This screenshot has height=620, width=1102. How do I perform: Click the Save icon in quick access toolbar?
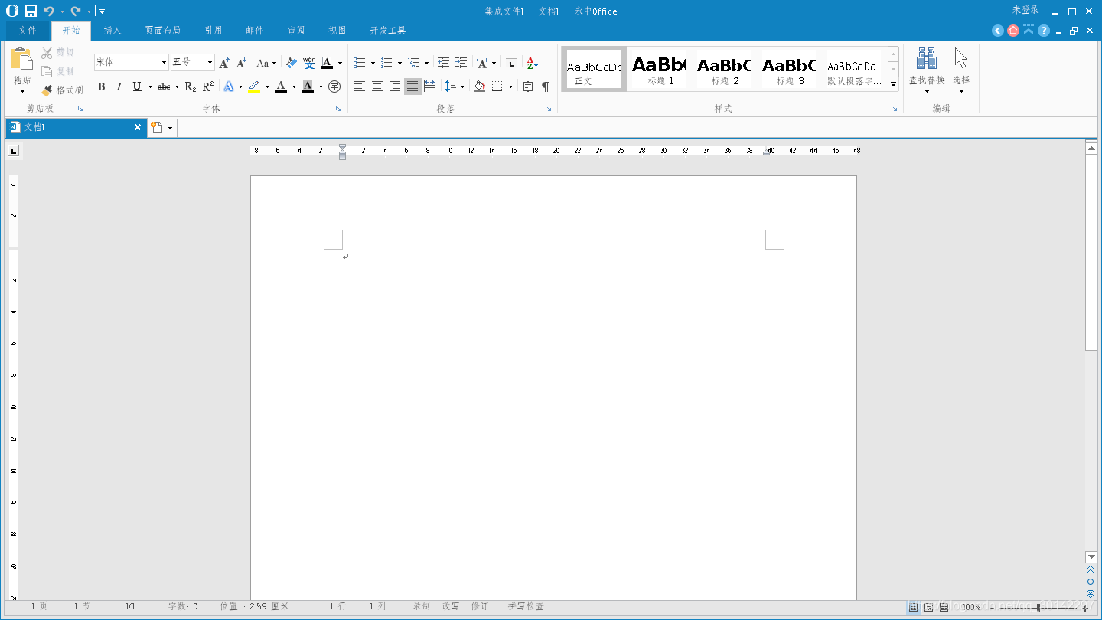coord(31,11)
